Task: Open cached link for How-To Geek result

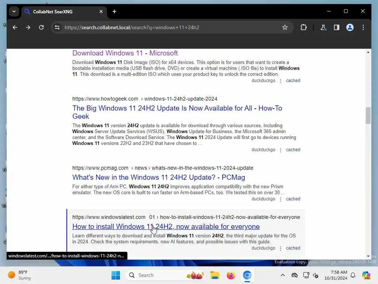Action: [x=293, y=150]
